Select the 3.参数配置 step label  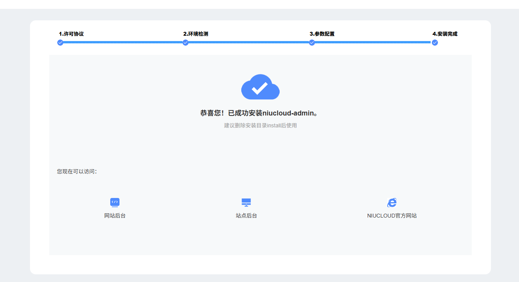point(322,34)
